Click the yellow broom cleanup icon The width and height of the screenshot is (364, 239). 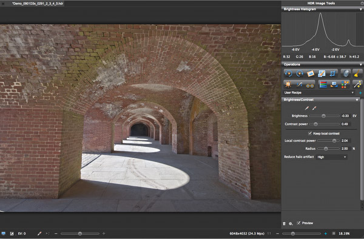click(357, 73)
